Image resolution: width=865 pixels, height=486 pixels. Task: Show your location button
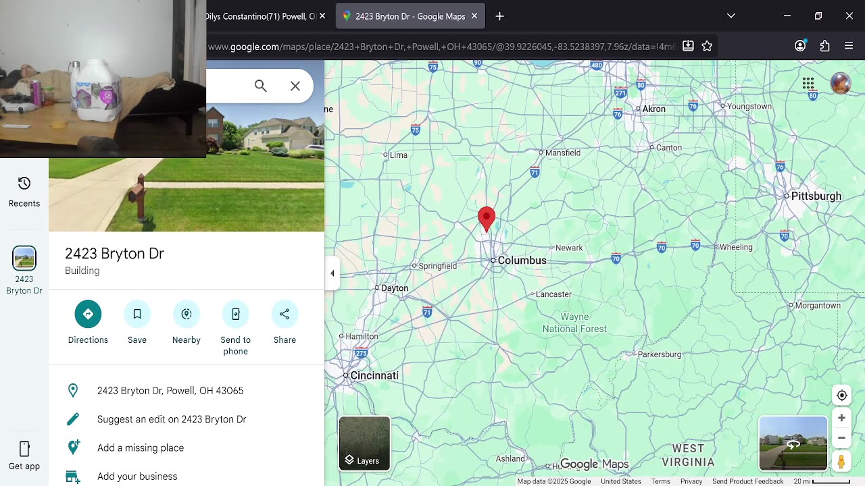[841, 396]
